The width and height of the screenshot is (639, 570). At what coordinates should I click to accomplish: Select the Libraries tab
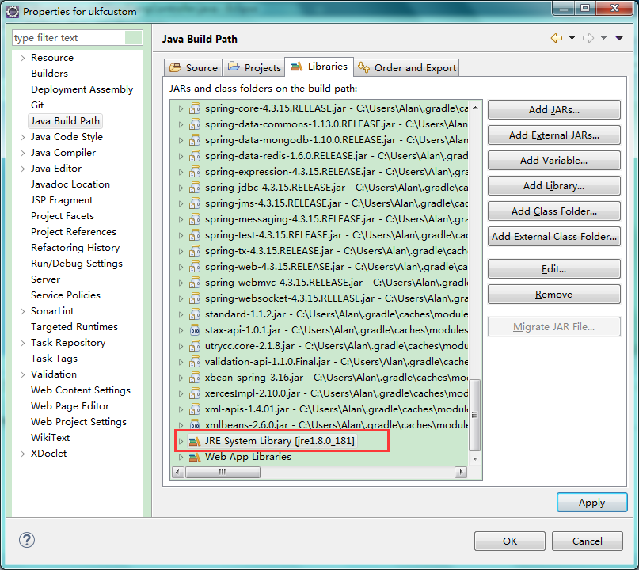[x=319, y=66]
